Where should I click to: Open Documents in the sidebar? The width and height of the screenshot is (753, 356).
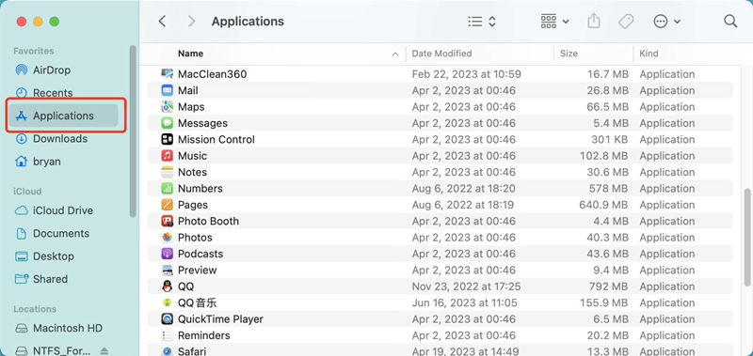pyautogui.click(x=63, y=233)
